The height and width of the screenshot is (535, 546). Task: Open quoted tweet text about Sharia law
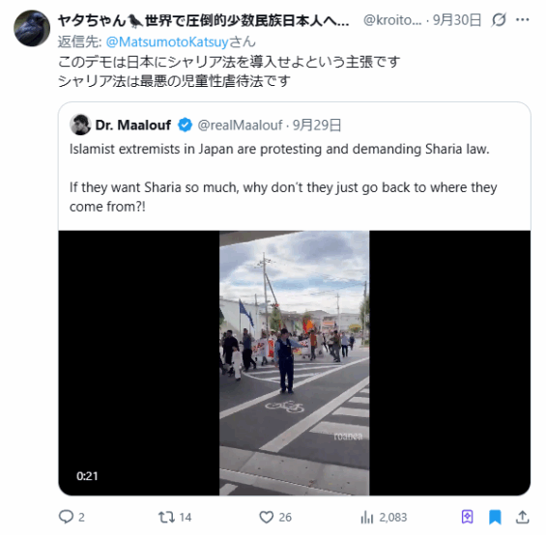pos(283,178)
